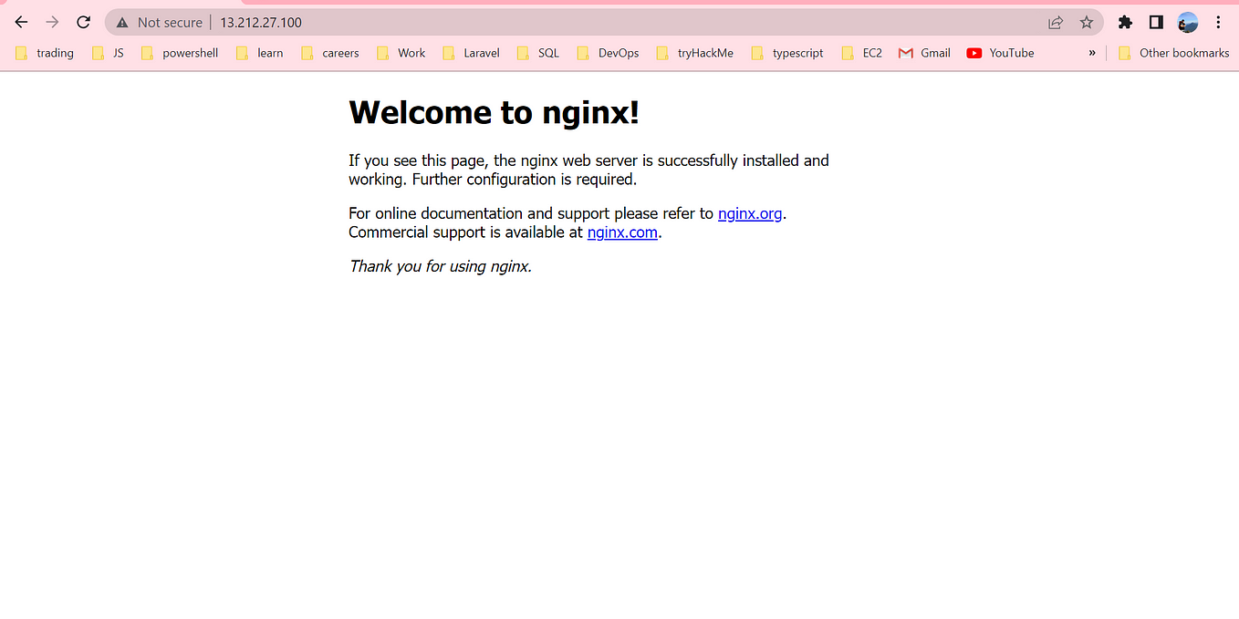1239x619 pixels.
Task: Go back to the previous page
Action: point(21,22)
